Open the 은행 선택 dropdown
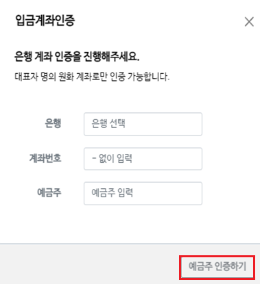260x284 pixels. 143,124
